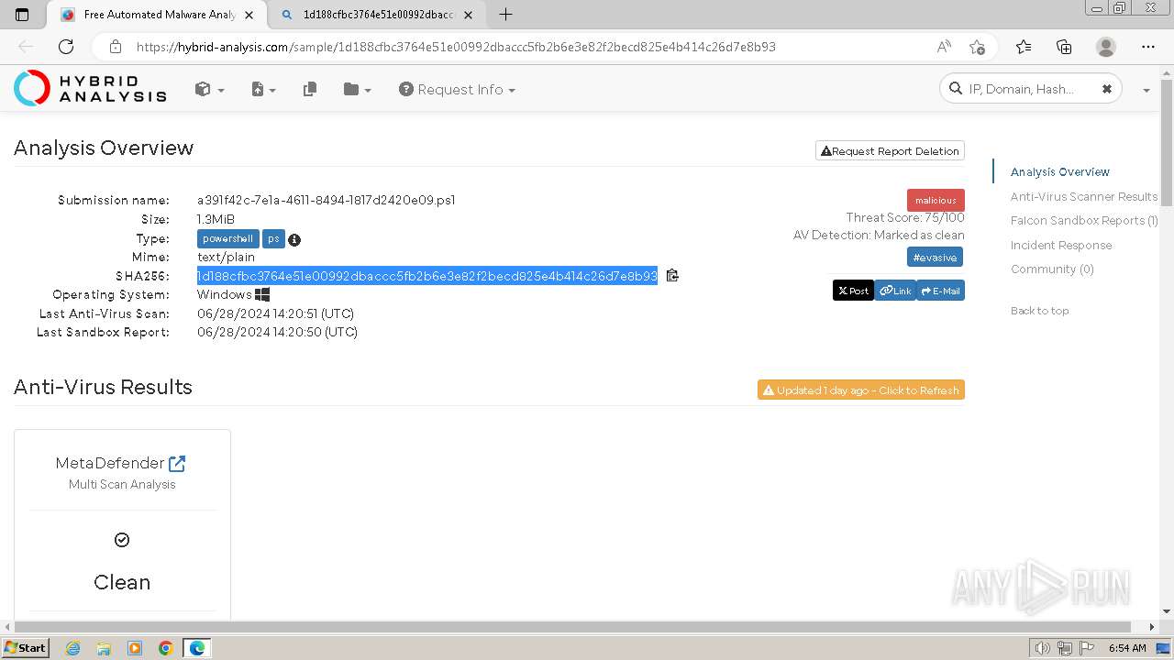
Task: Open MetaDefender external link icon
Action: click(177, 463)
